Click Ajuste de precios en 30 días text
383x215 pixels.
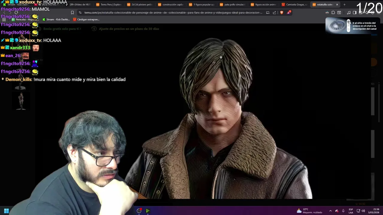tap(129, 29)
